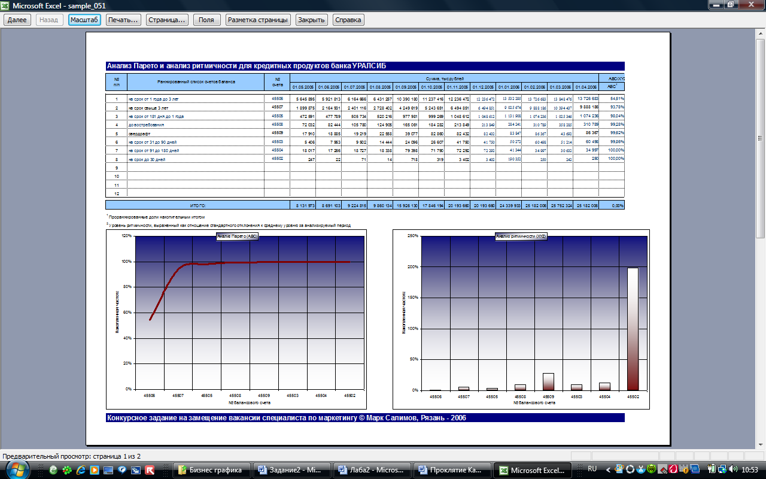The image size is (766, 479).
Task: Switch to Лаба2 Word taskbar button
Action: coord(372,470)
